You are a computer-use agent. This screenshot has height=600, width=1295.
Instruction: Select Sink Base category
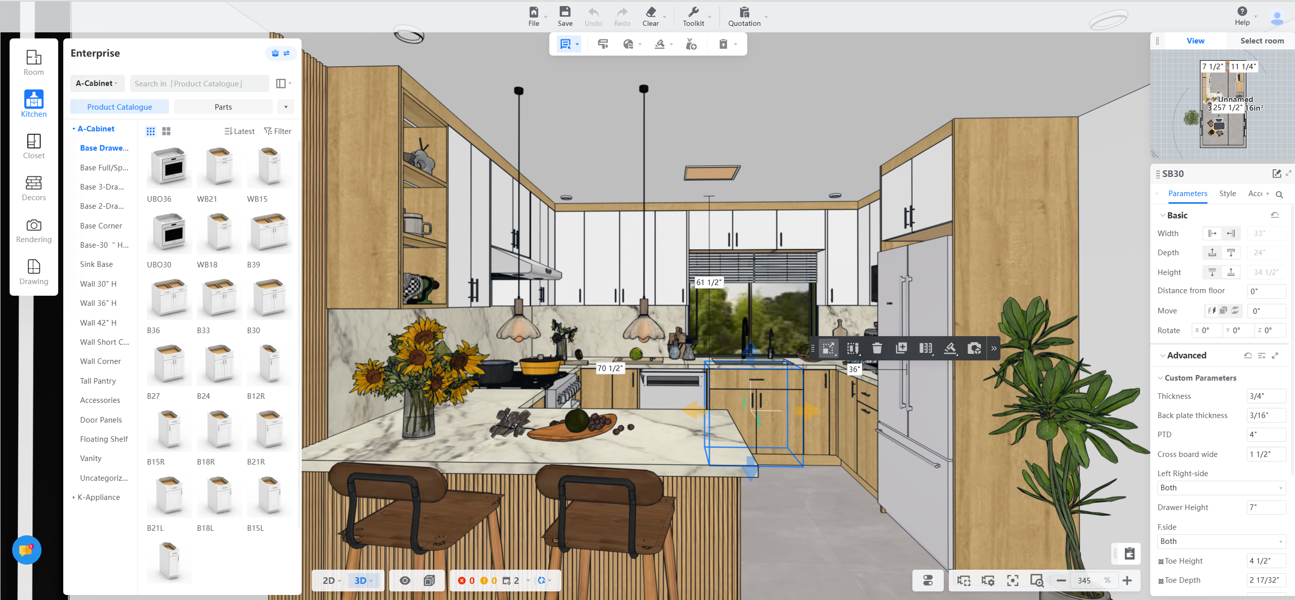coord(96,264)
